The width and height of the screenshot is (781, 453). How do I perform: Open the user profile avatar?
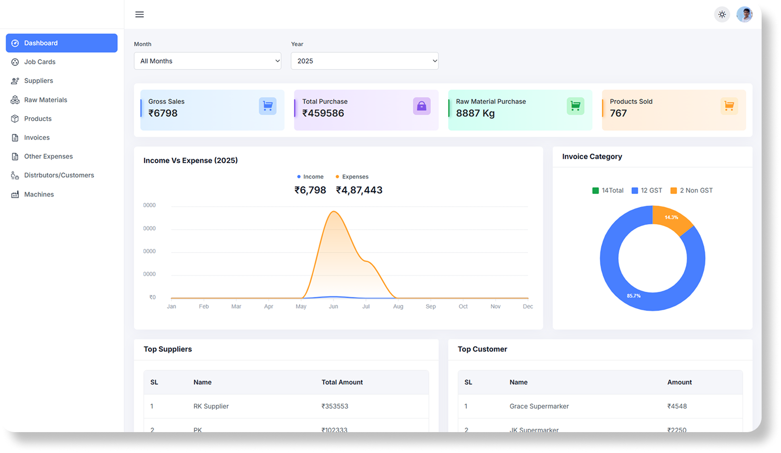coord(744,14)
